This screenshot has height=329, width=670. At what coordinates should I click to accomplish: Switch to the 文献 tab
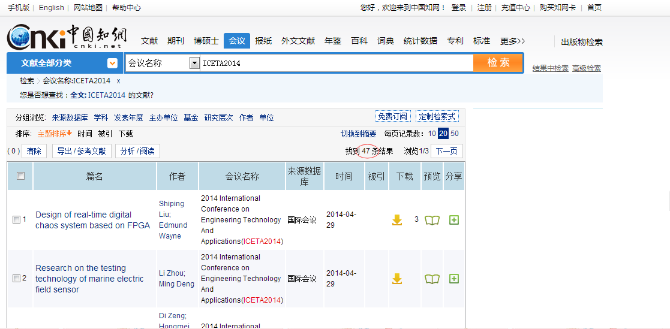point(149,41)
